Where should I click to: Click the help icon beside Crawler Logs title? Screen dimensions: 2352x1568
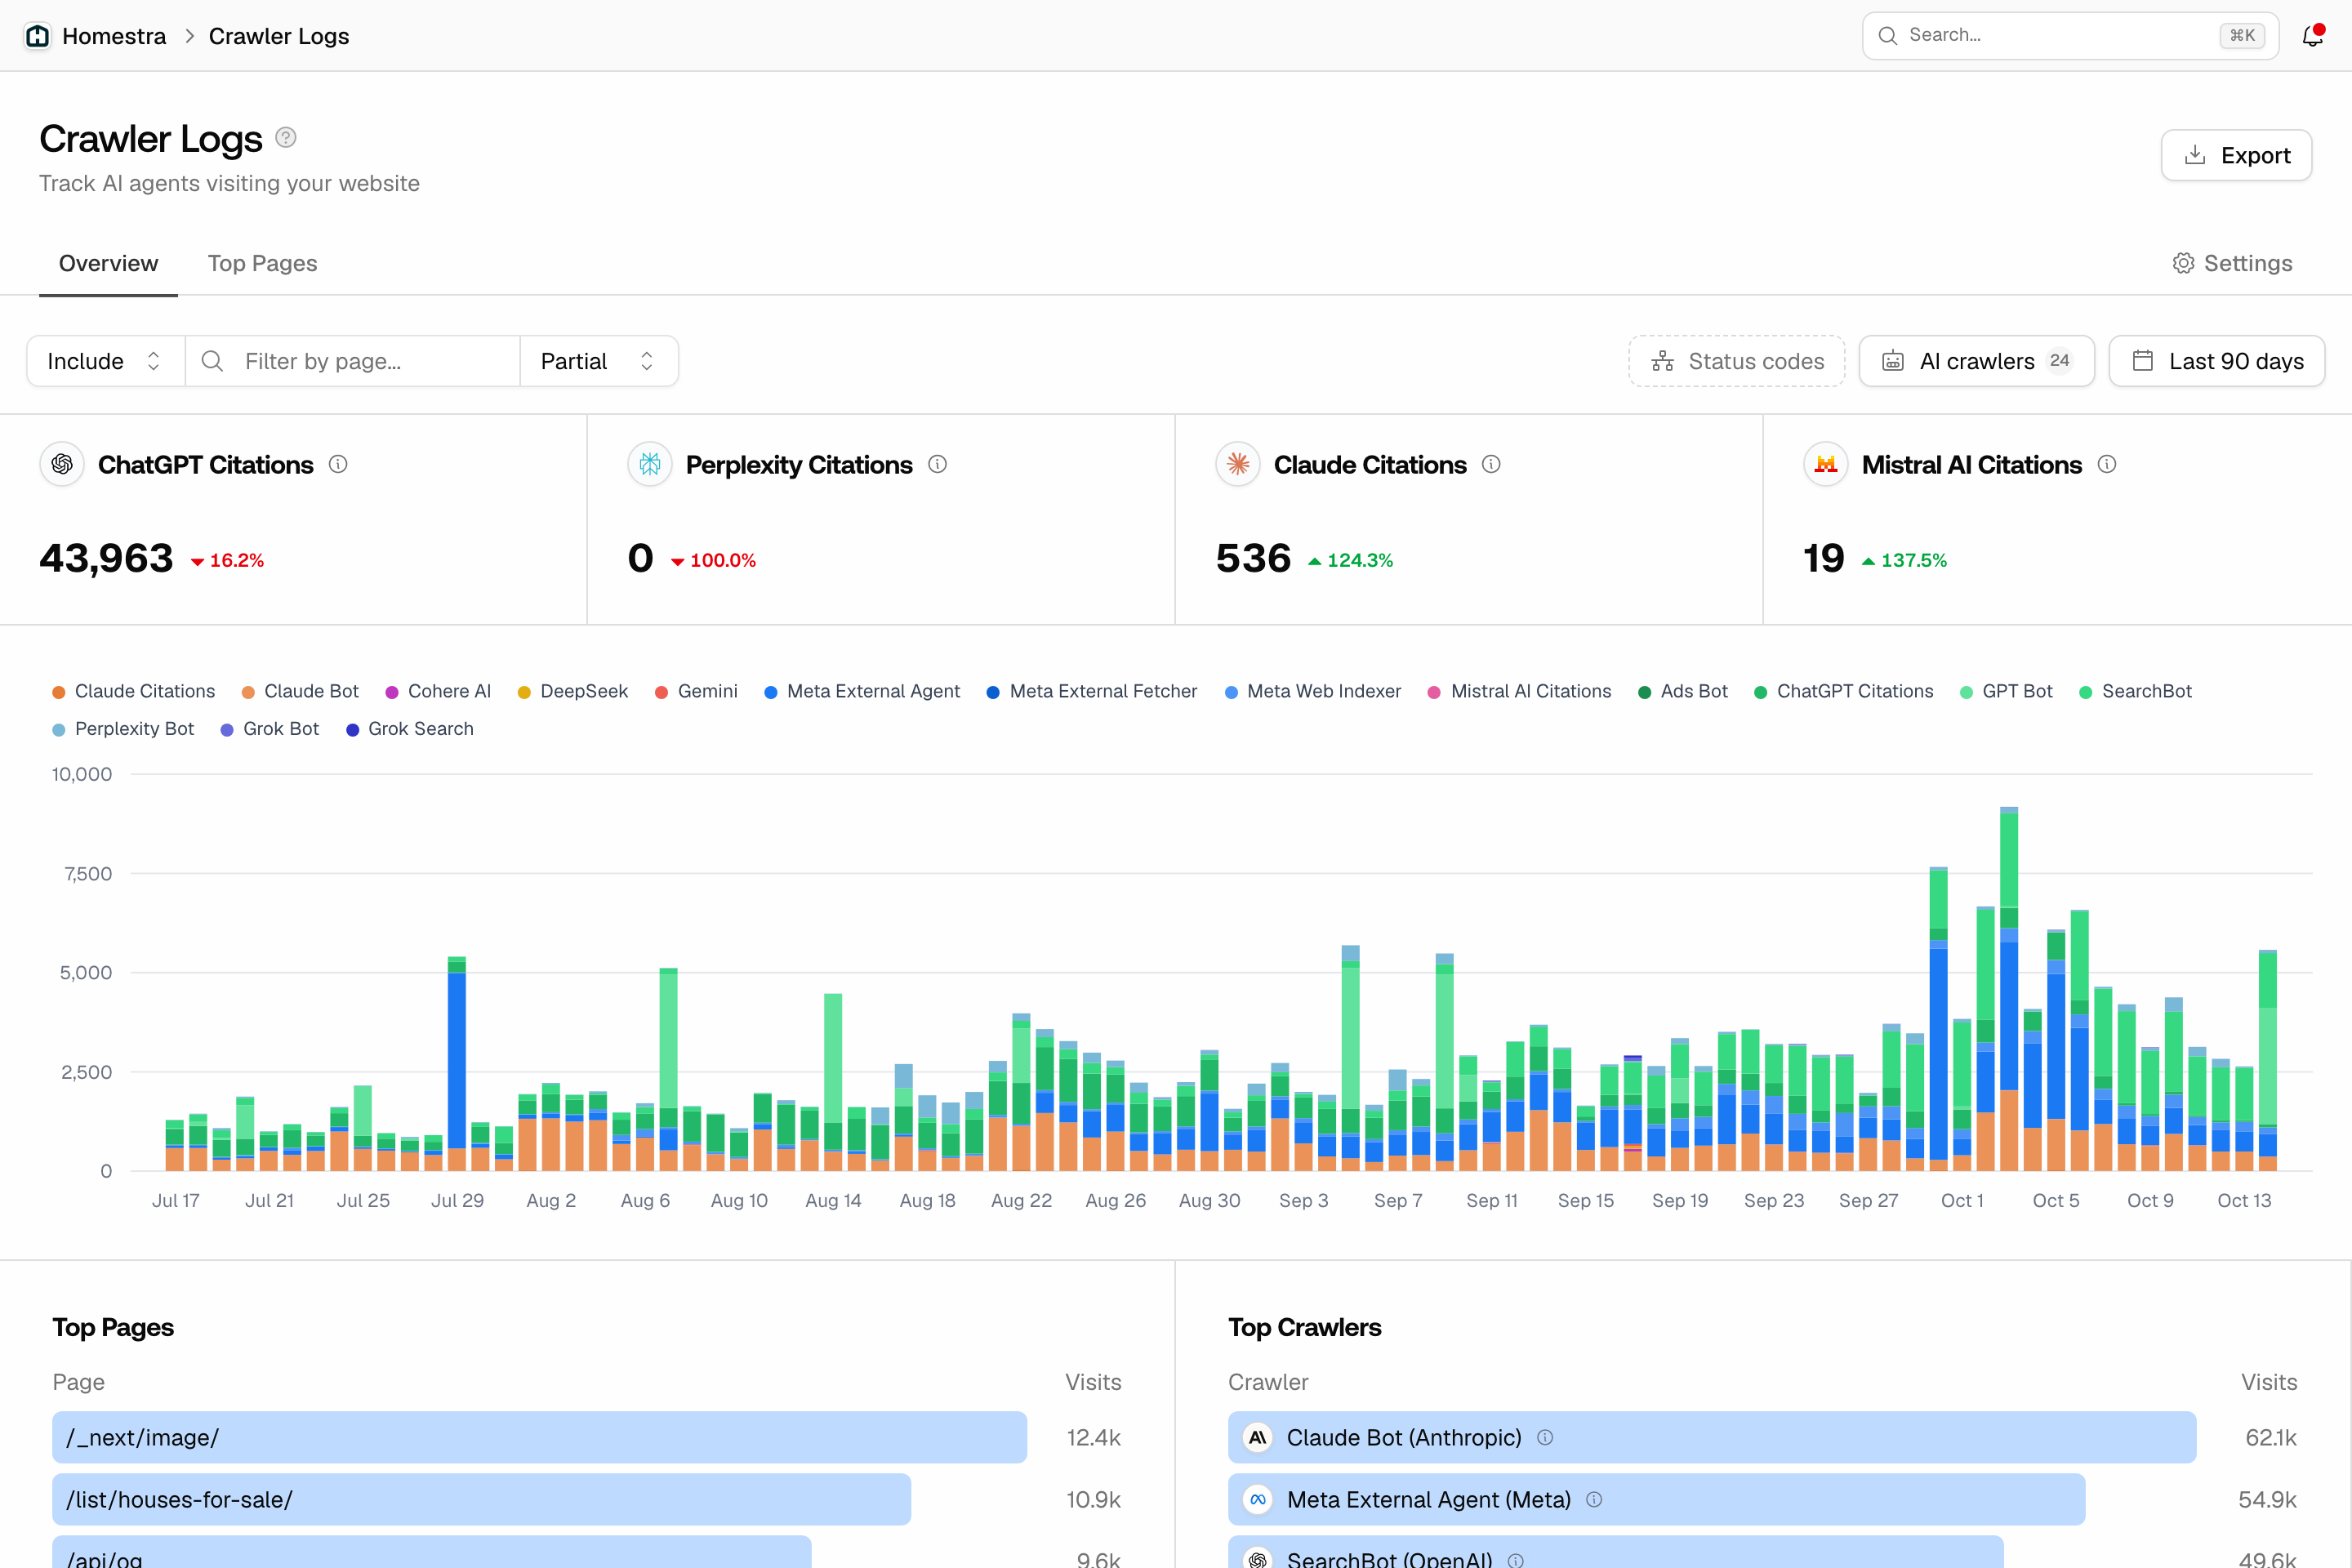tap(286, 137)
